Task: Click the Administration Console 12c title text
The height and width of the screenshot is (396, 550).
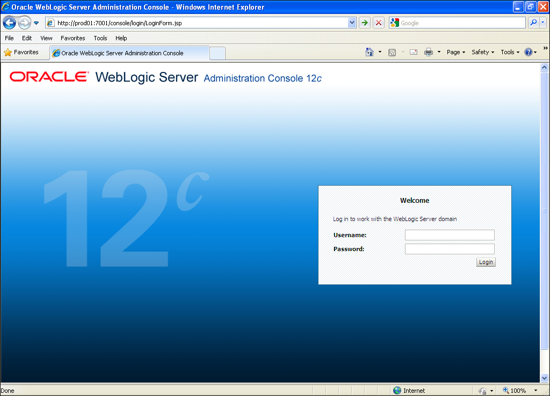Action: point(262,78)
